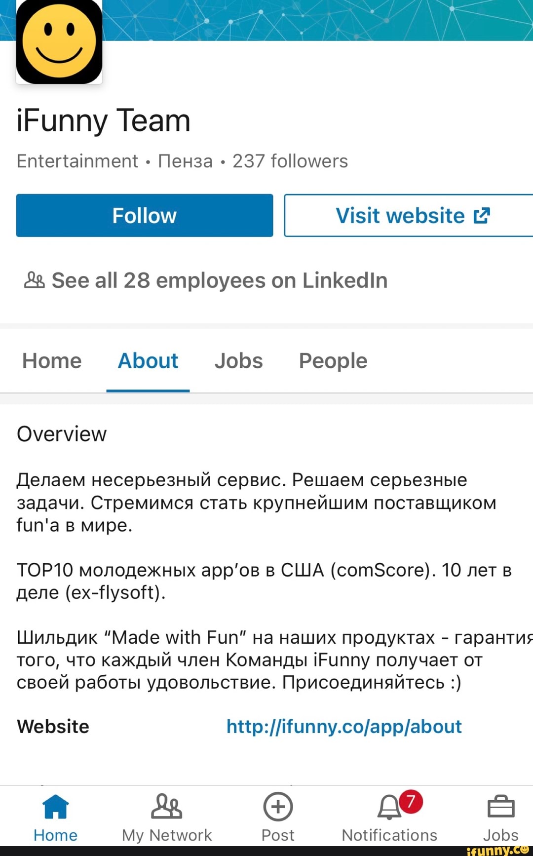The height and width of the screenshot is (856, 533).
Task: Tap the employees icon beside See all
Action: (x=35, y=280)
